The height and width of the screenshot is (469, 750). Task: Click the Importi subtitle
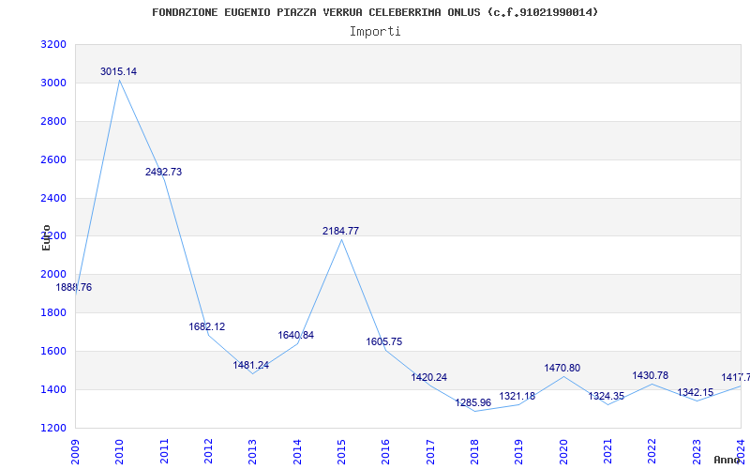pos(375,32)
